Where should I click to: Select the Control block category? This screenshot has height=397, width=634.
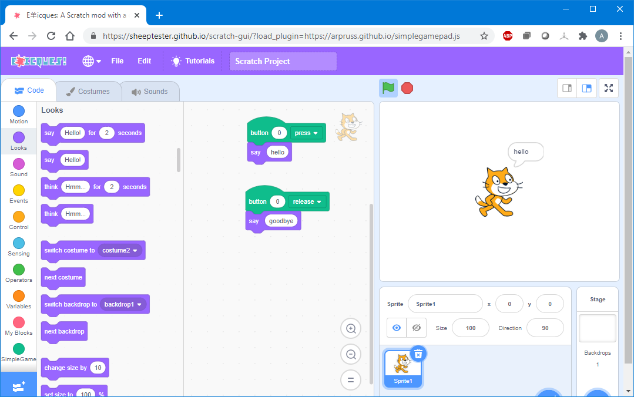pos(18,220)
